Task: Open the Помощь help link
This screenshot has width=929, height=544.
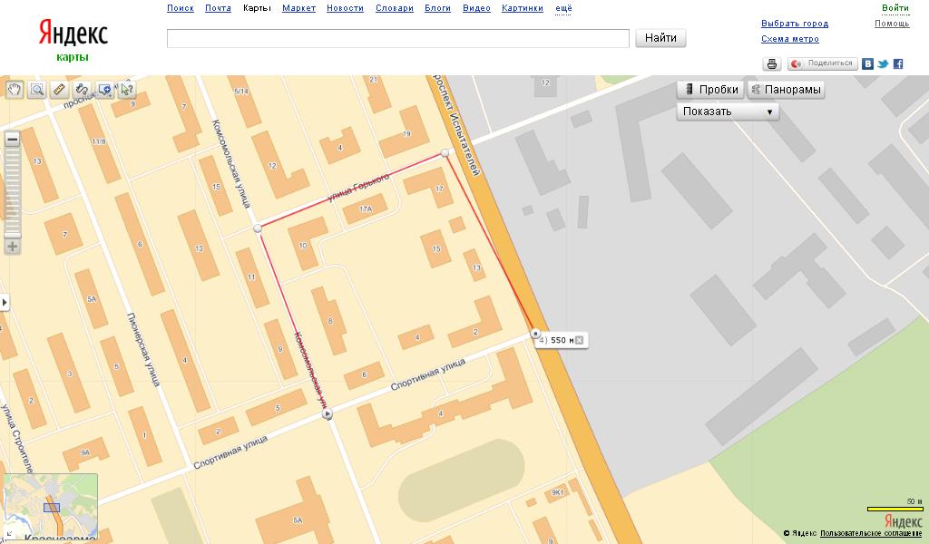Action: pos(892,24)
